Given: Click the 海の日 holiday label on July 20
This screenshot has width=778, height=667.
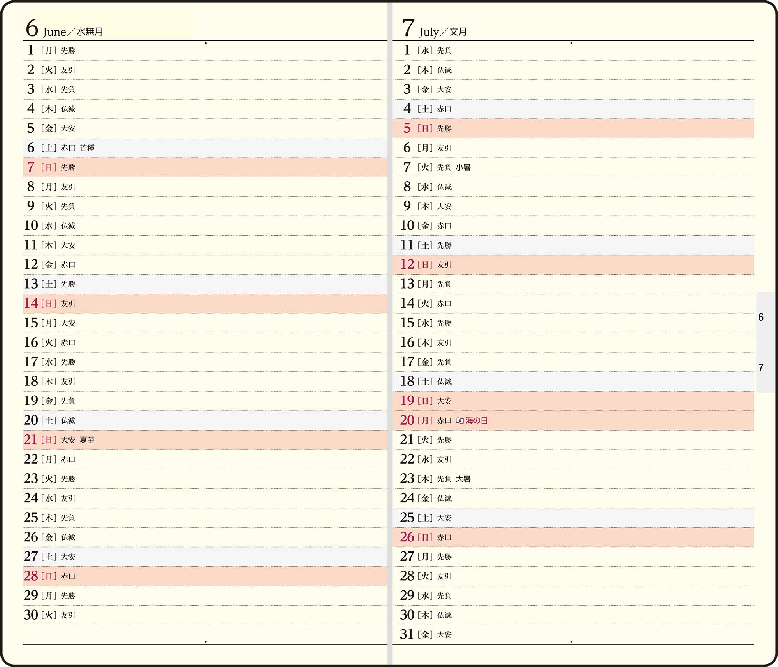Looking at the screenshot, I should [477, 421].
